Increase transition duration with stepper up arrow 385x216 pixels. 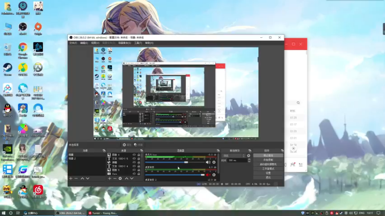249,159
